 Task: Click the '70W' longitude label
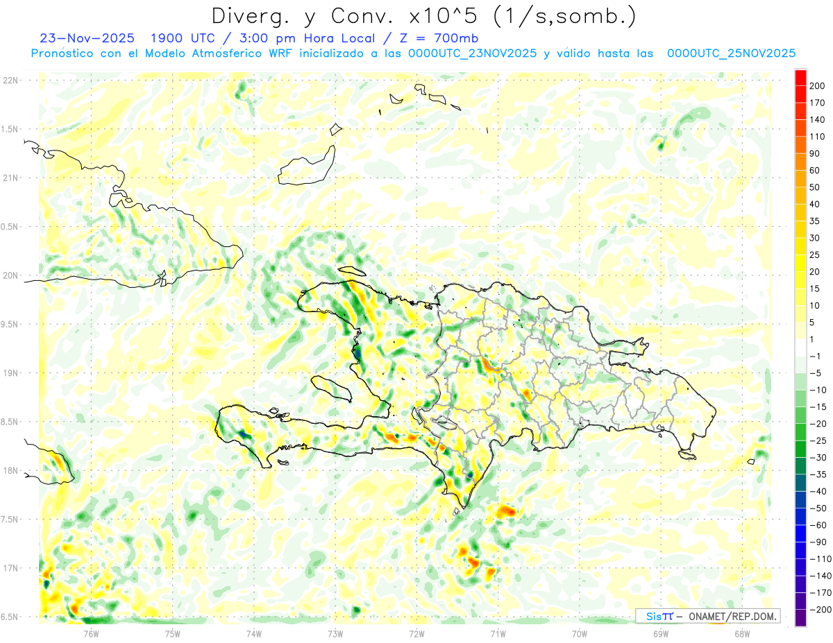580,633
